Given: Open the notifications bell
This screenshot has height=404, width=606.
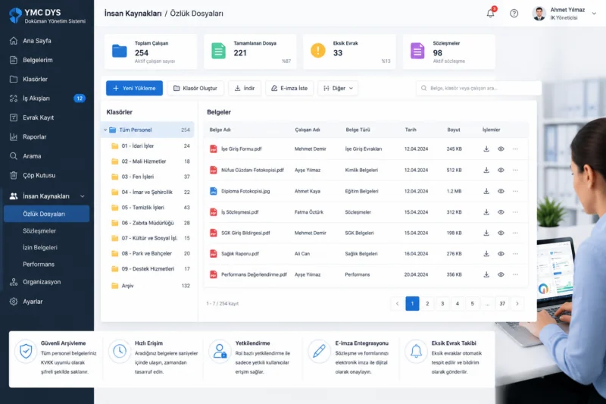Looking at the screenshot, I should (x=490, y=13).
